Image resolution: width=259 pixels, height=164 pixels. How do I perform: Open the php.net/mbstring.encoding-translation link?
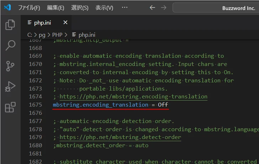coord(133,97)
